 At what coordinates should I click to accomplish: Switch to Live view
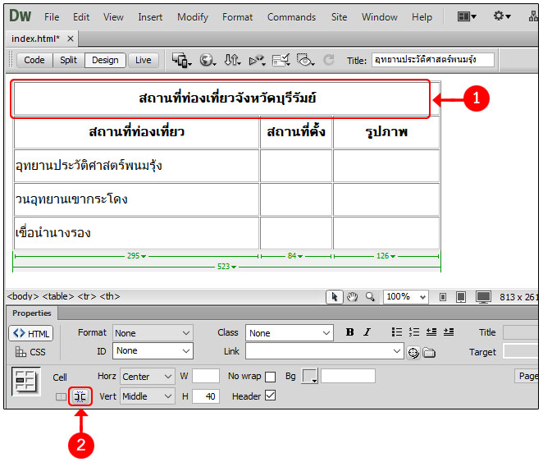[x=144, y=60]
